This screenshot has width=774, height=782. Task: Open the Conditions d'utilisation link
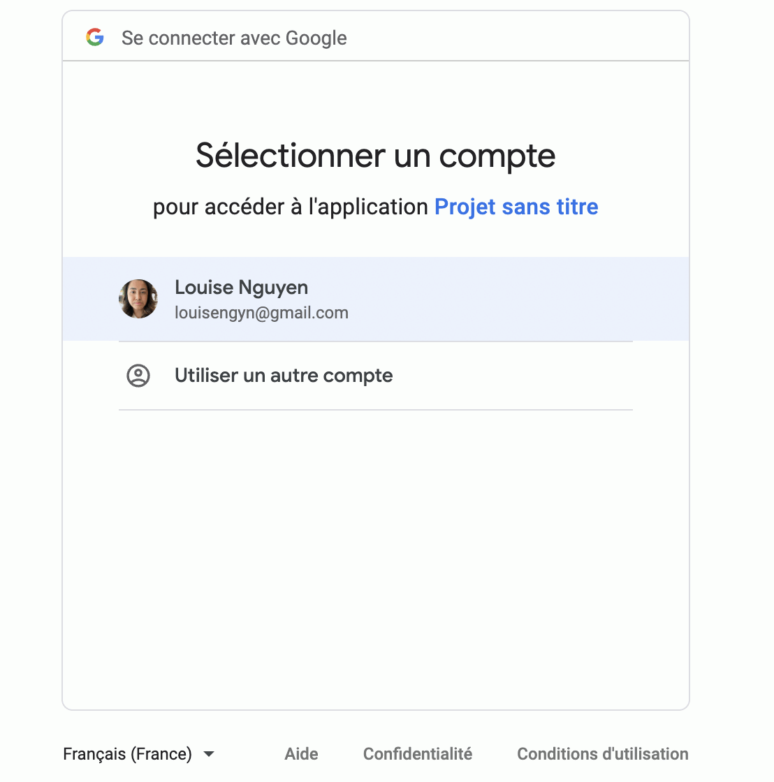[x=602, y=754]
